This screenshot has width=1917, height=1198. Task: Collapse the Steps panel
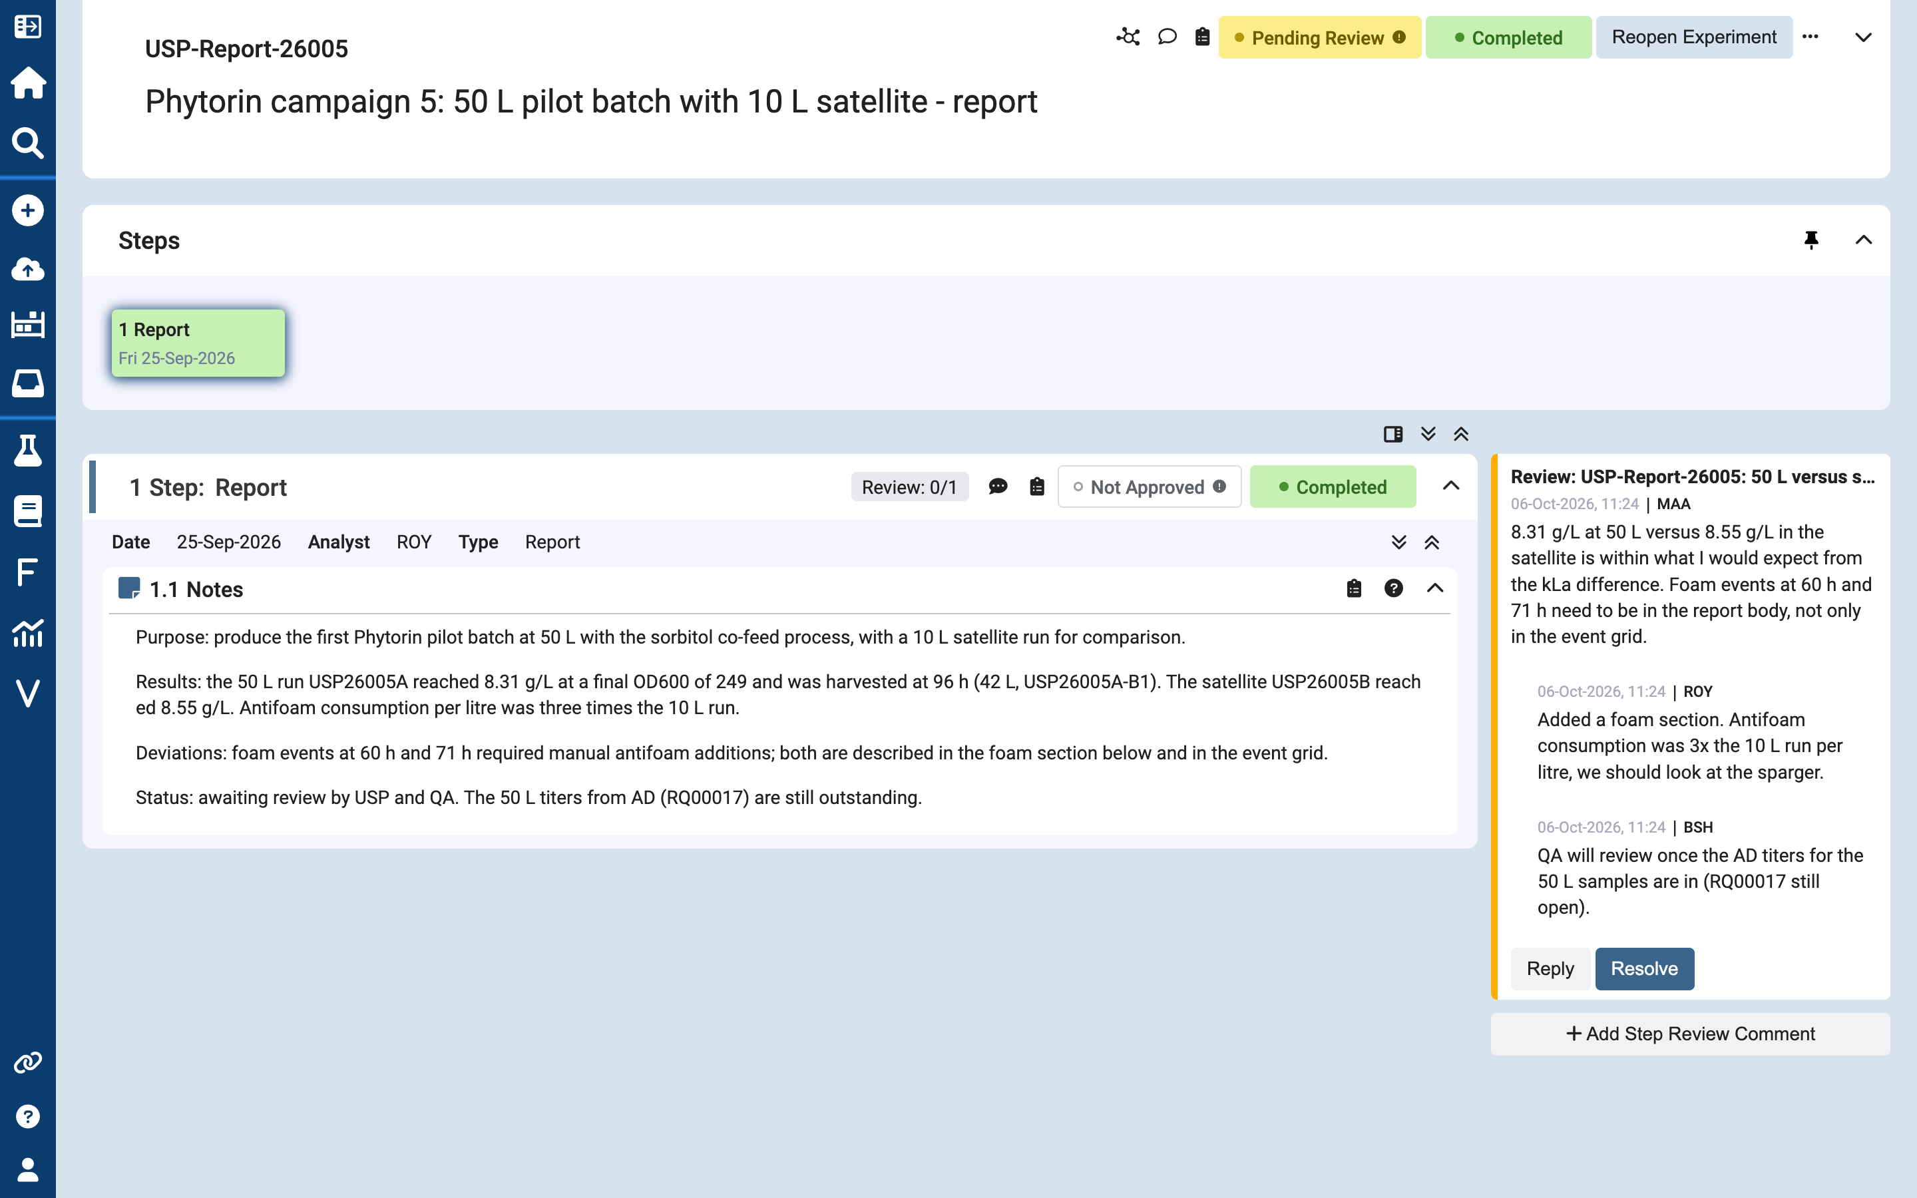click(x=1863, y=240)
